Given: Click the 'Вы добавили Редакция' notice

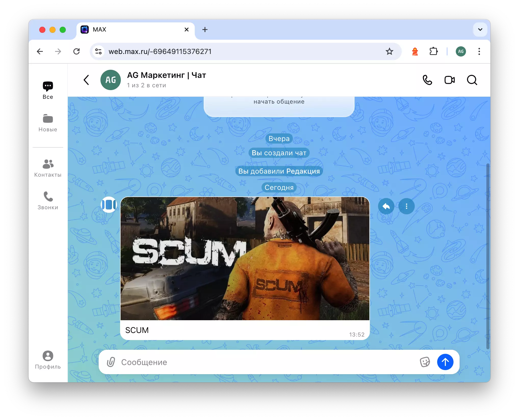Looking at the screenshot, I should coord(279,171).
